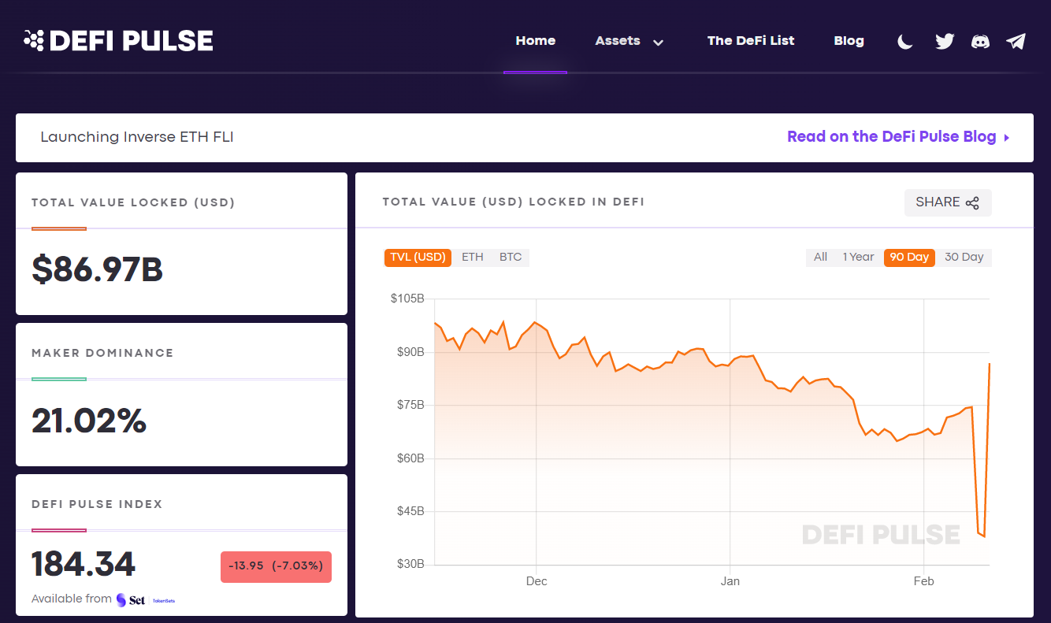Switch chart to TVL (USD)
Viewport: 1051px width, 623px height.
pos(418,258)
